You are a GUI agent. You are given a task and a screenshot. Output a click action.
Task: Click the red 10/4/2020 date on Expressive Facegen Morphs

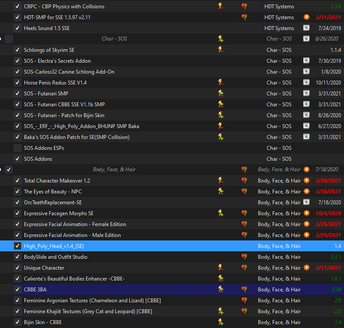[328, 213]
